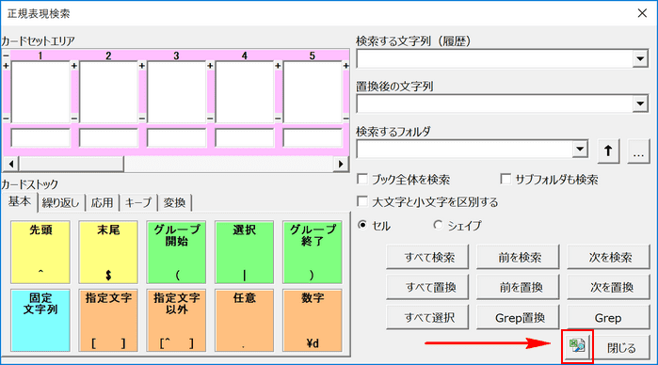Open 検索するフォルダ dropdown

point(580,149)
